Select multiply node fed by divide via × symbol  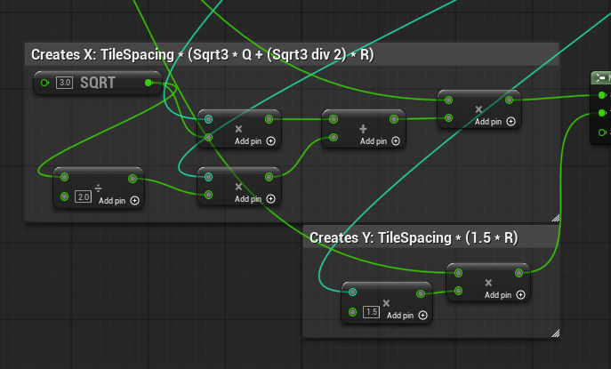(238, 187)
